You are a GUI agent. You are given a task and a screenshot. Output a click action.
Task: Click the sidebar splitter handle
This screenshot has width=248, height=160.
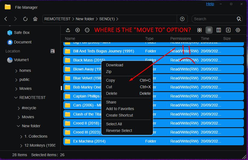pyautogui.click(x=61, y=88)
